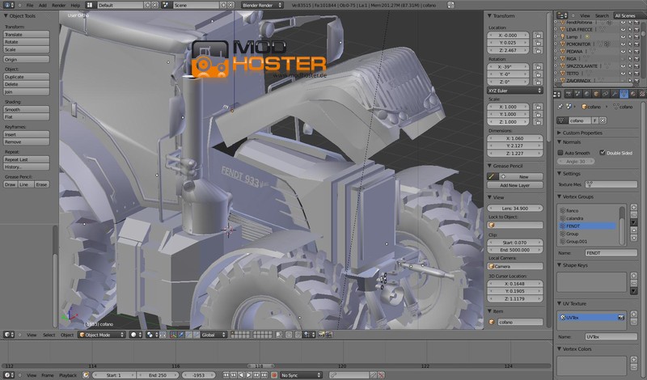Toggle visibility of PCMONITOR object
This screenshot has width=647, height=380.
point(623,44)
